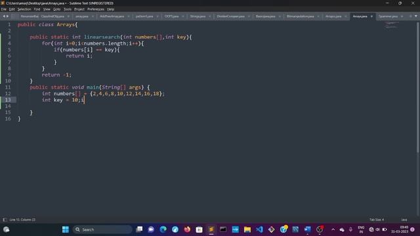Viewport: 420px width, 236px height.
Task: Click the 'int key = 10;' line
Action: (x=61, y=100)
